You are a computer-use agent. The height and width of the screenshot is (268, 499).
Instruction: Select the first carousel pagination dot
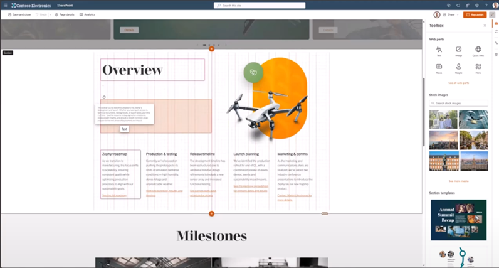tap(204, 45)
